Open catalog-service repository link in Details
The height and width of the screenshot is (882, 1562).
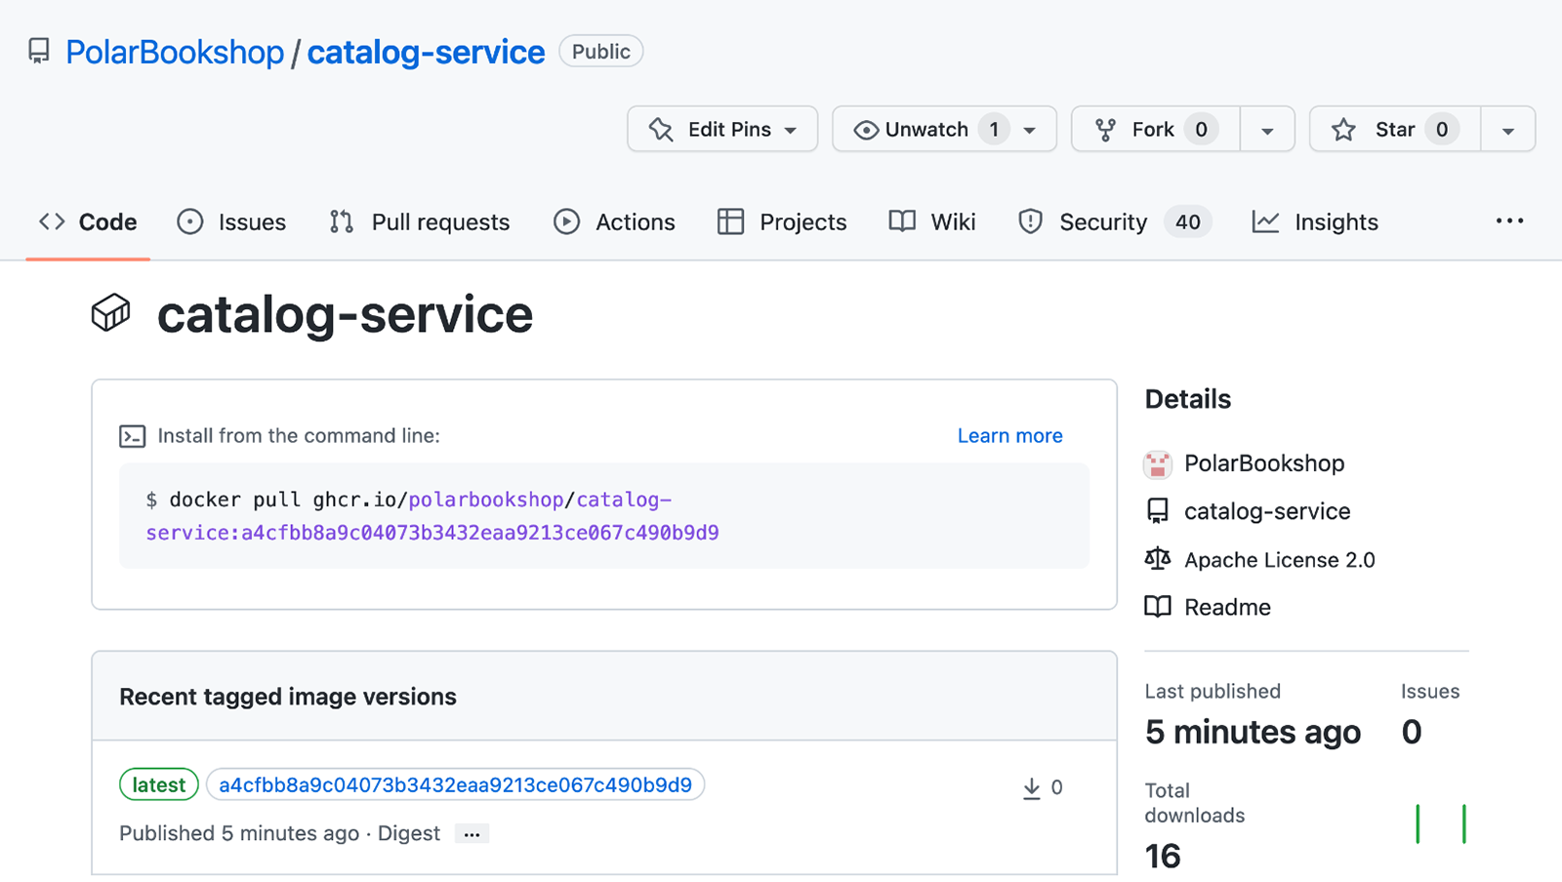[x=1267, y=511]
